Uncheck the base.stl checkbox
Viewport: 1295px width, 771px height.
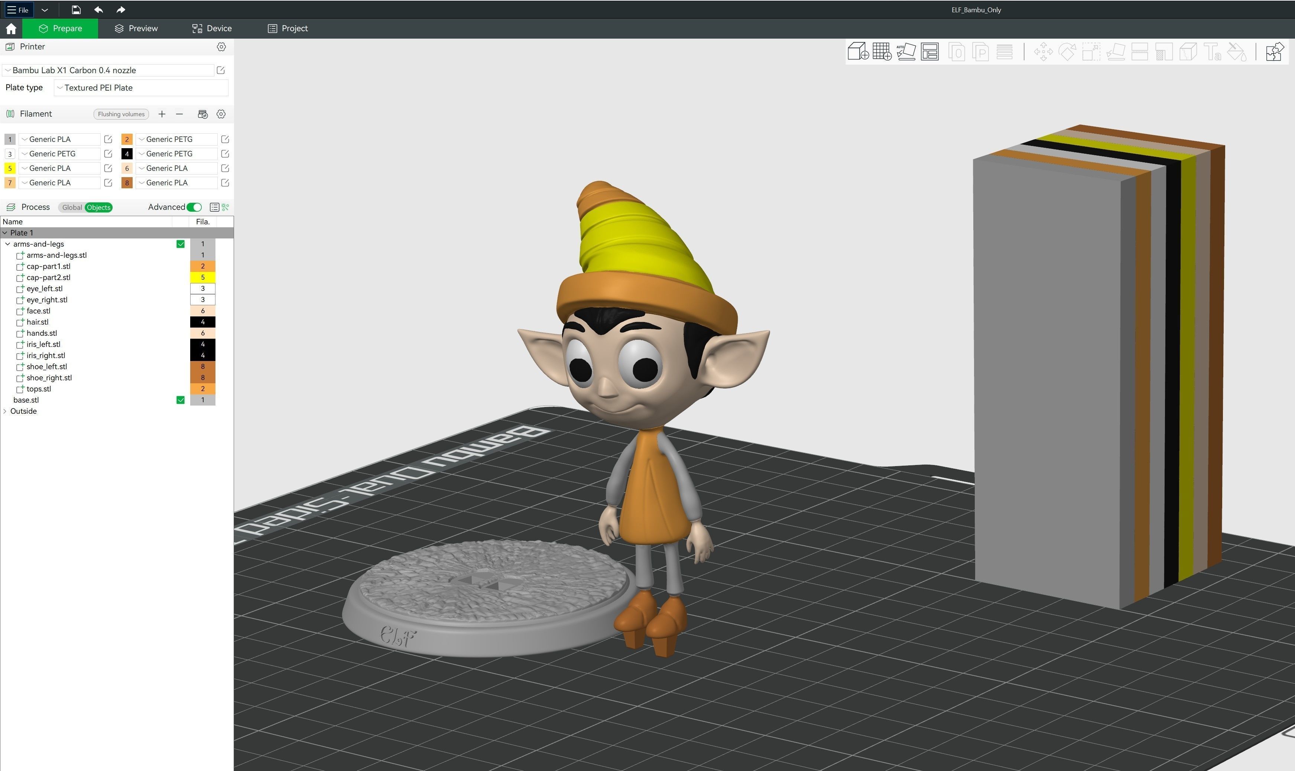click(180, 400)
